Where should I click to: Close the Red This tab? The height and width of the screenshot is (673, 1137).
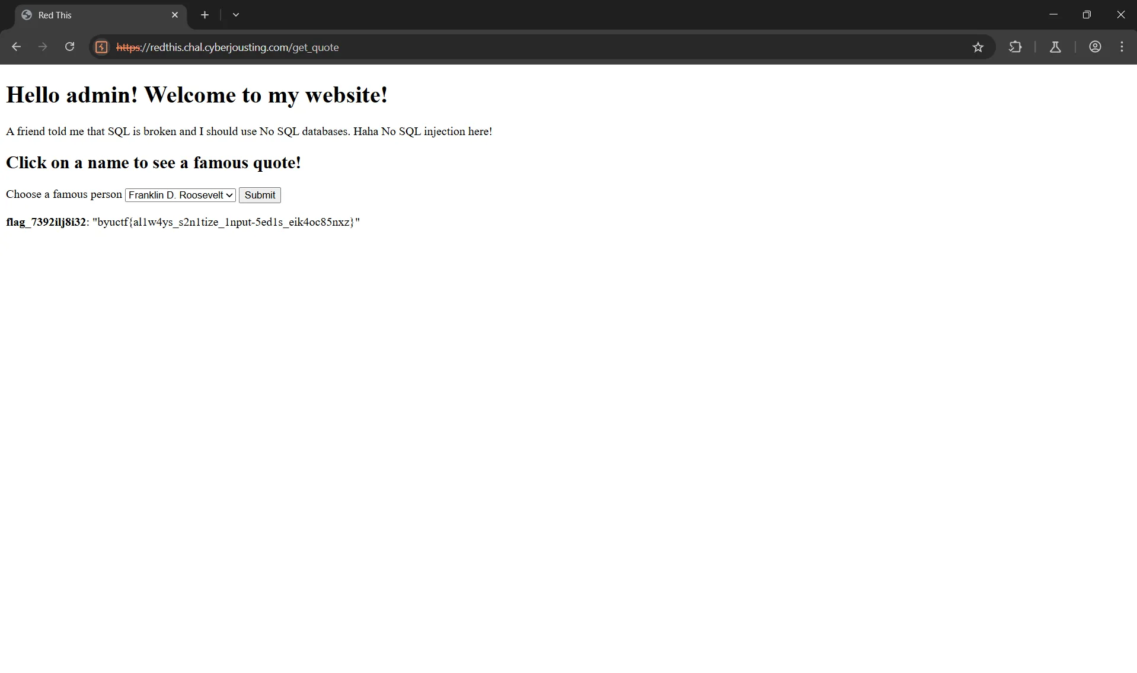175,15
